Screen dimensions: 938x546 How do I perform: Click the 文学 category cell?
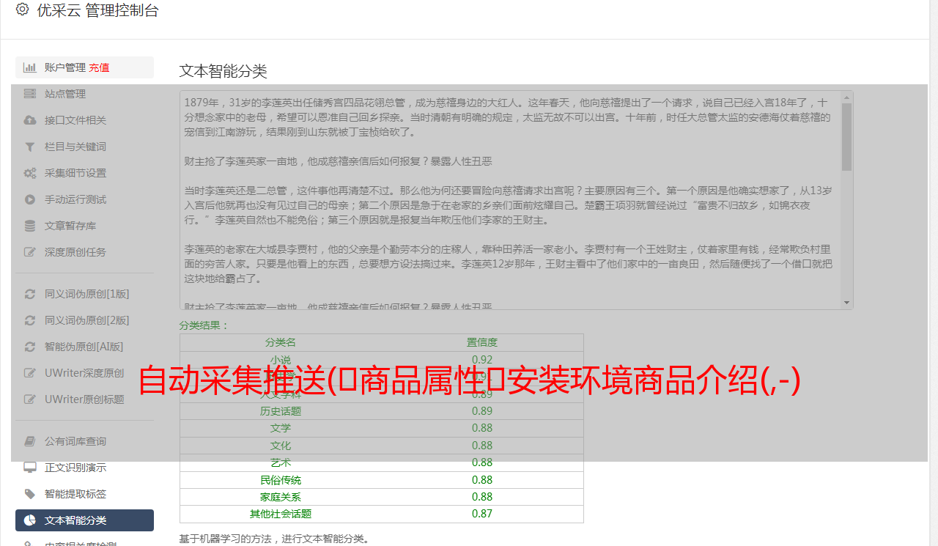pos(281,428)
